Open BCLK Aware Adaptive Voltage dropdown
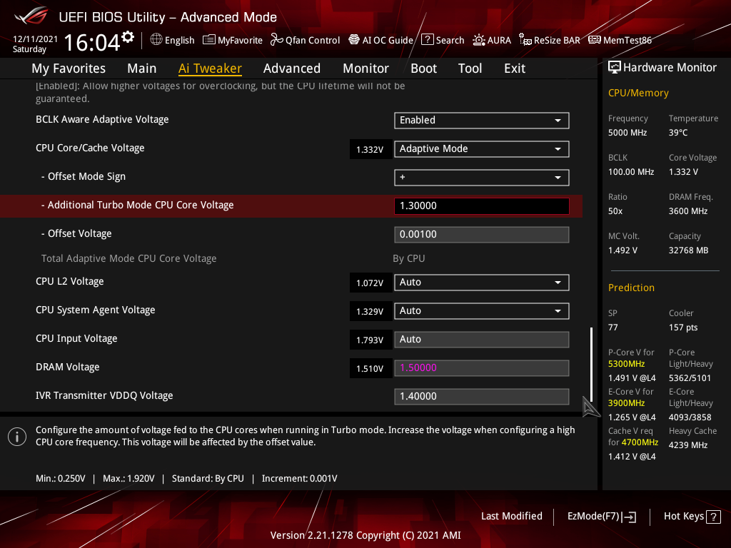This screenshot has width=731, height=548. [x=482, y=120]
